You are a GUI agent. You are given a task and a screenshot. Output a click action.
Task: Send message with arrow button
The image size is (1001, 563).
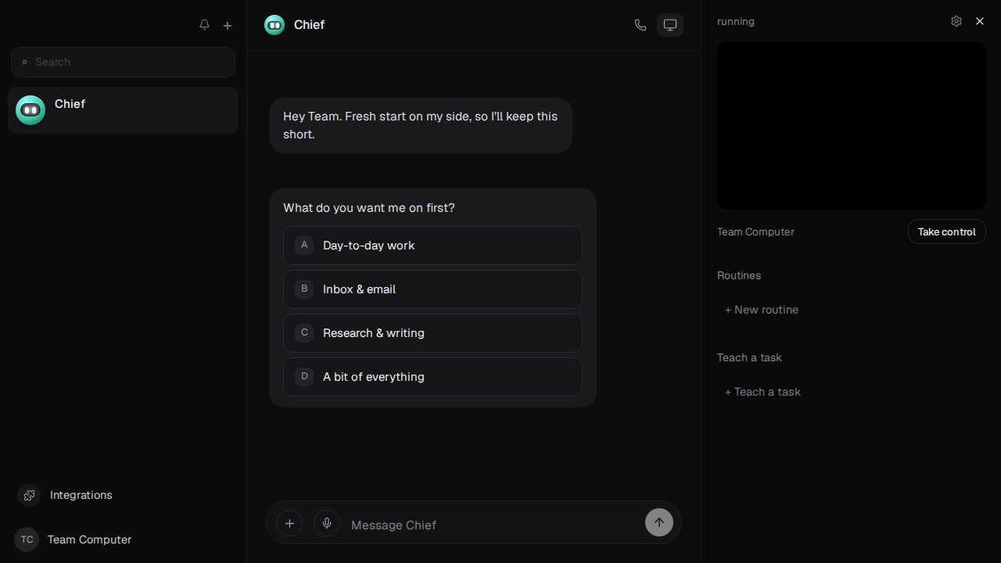[659, 522]
